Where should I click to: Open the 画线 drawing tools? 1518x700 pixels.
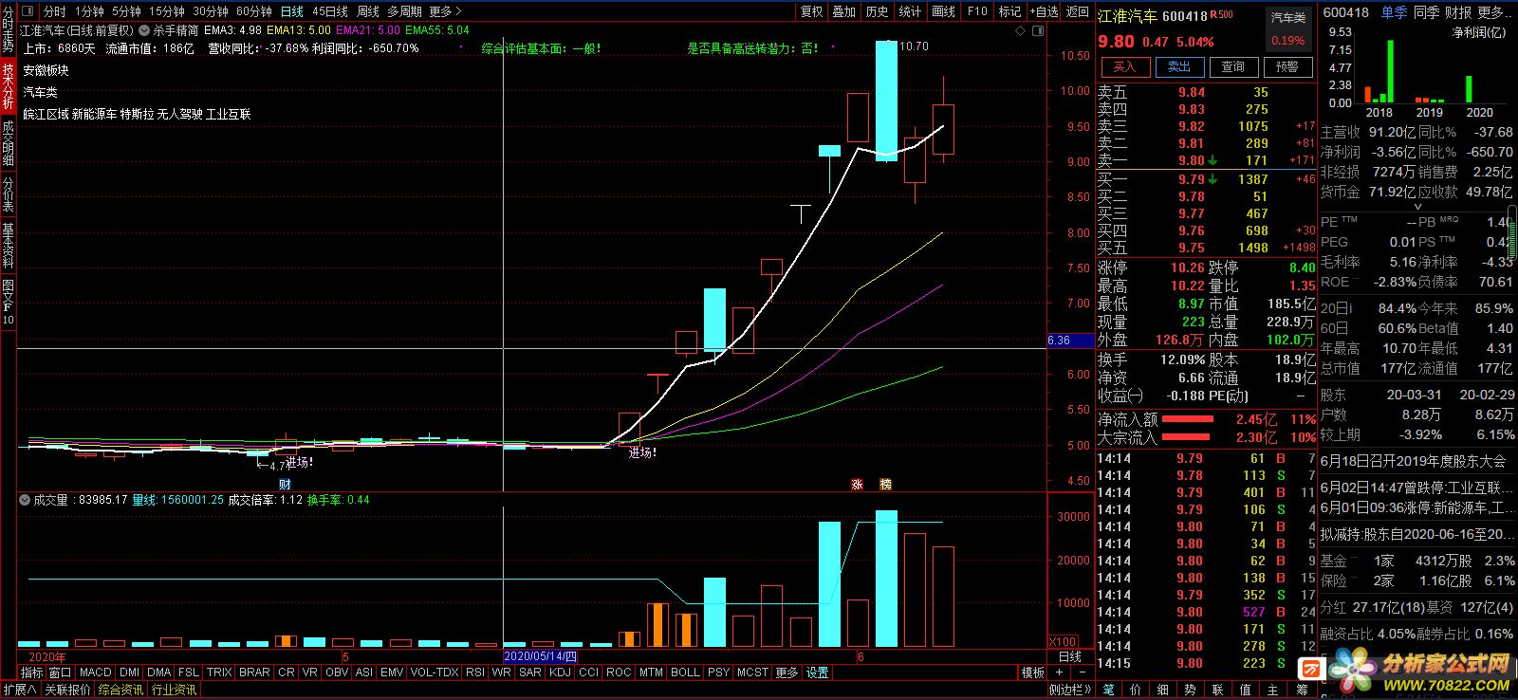pyautogui.click(x=944, y=11)
